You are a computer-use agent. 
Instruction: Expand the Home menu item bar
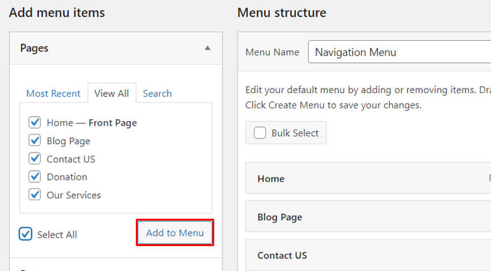[368, 179]
